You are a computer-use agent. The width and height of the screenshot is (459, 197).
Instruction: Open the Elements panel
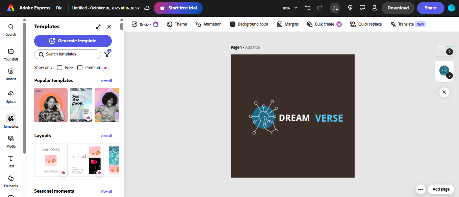click(11, 182)
